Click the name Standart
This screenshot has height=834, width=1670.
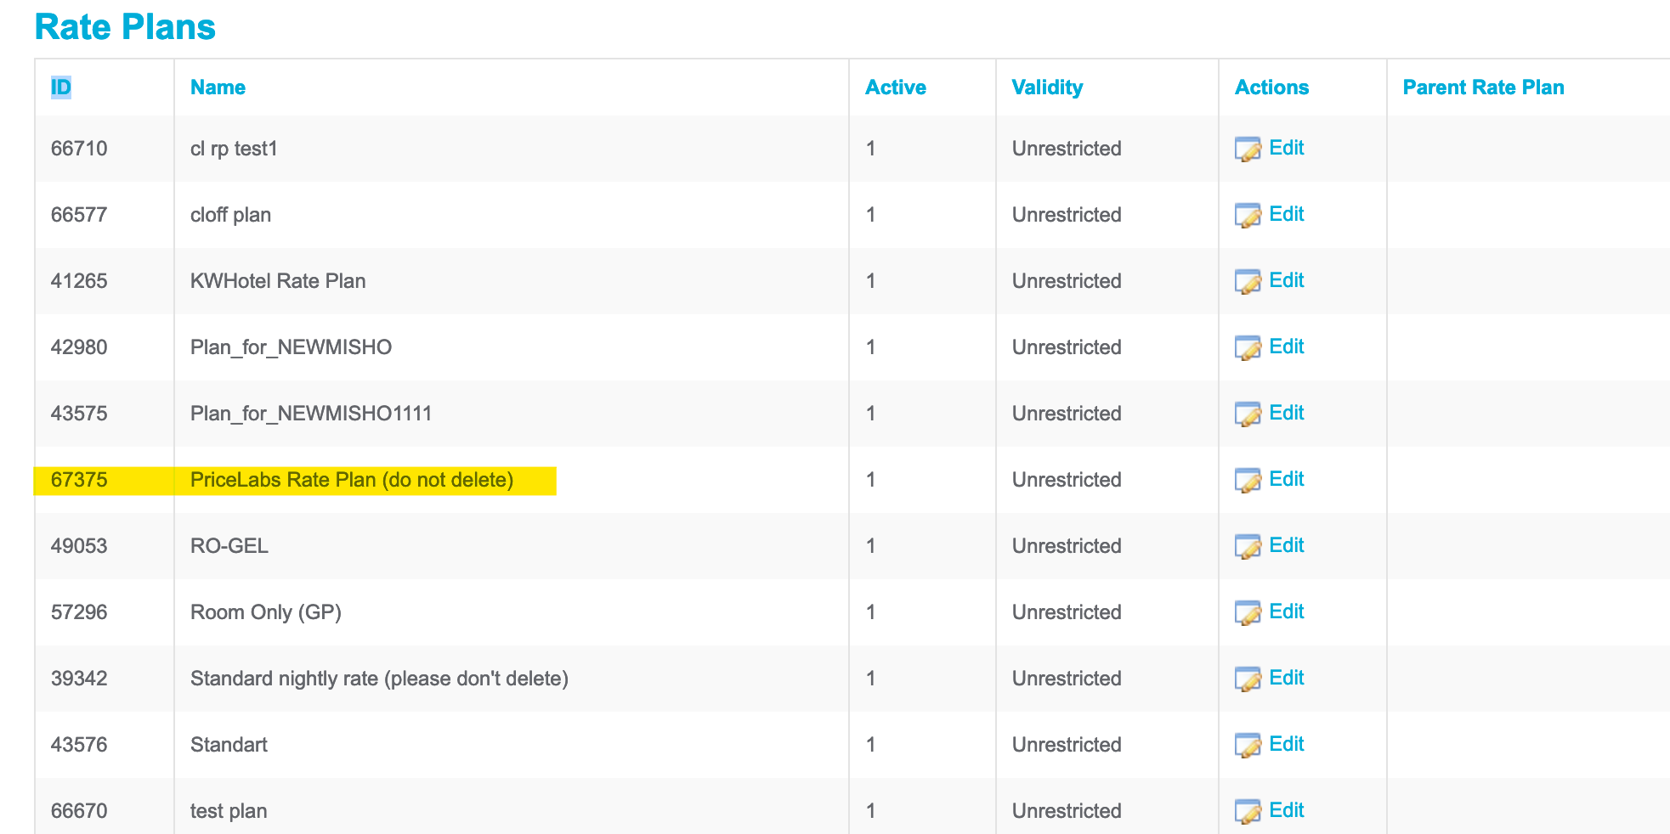click(229, 745)
